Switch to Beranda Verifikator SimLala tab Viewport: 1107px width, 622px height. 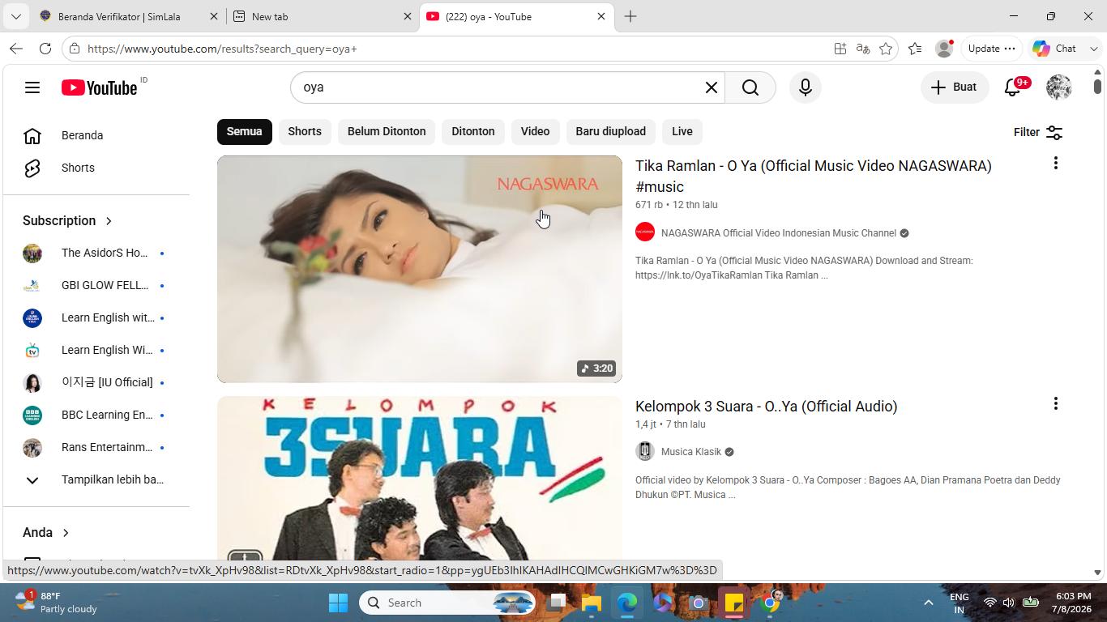(128, 16)
